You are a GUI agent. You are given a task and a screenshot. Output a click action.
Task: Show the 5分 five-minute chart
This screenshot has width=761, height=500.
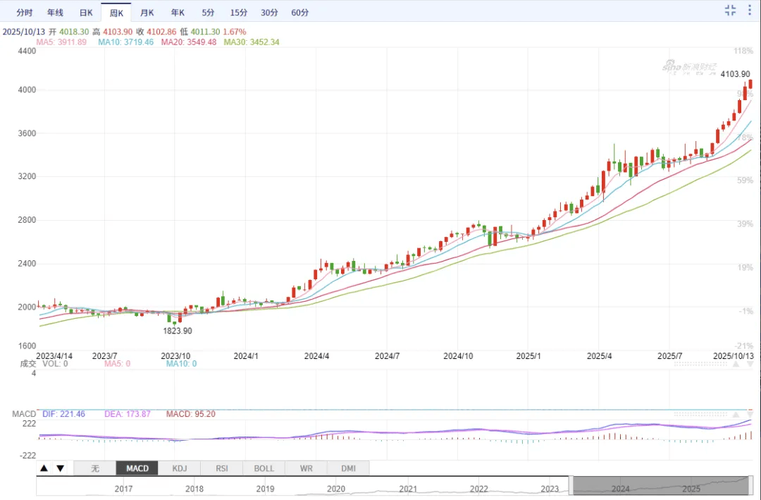[x=208, y=13]
